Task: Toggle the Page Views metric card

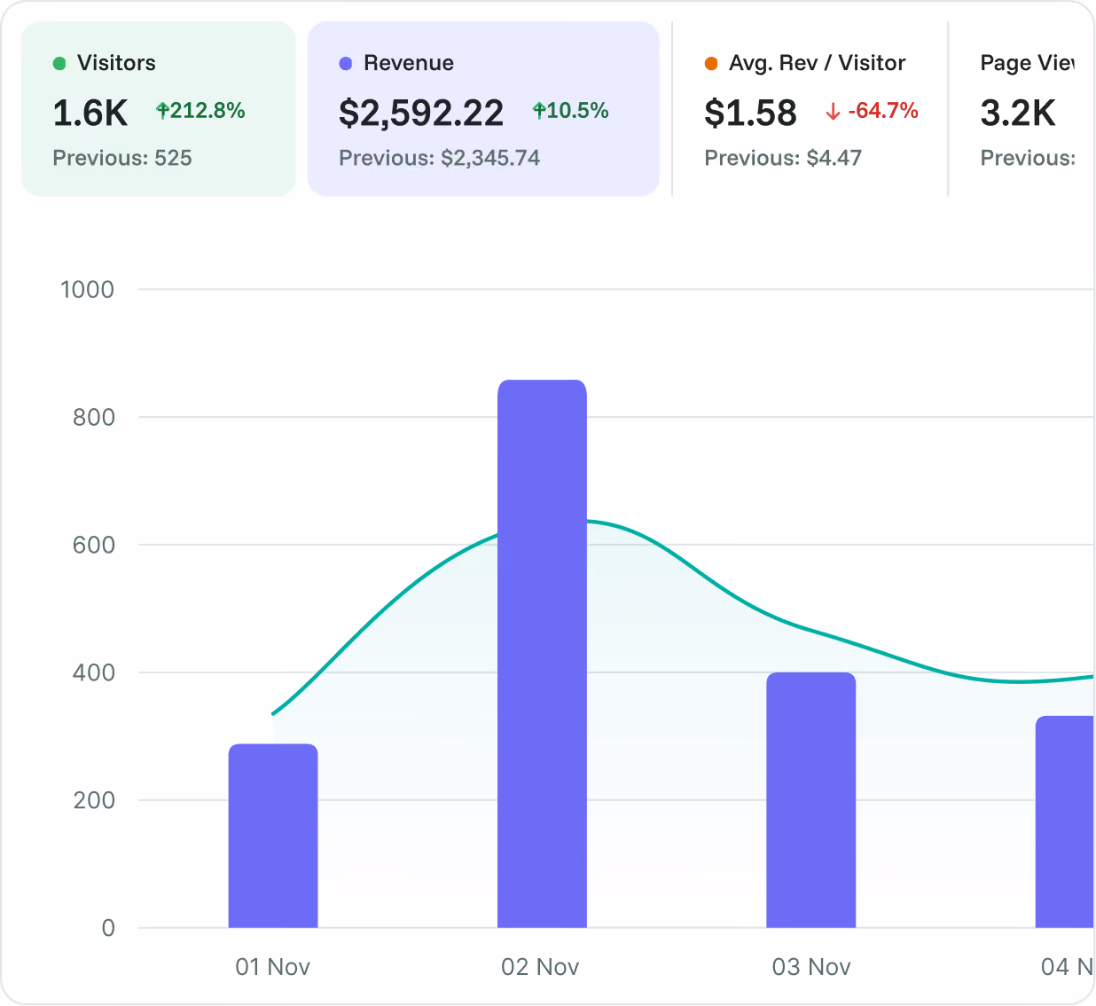Action: (x=1022, y=109)
